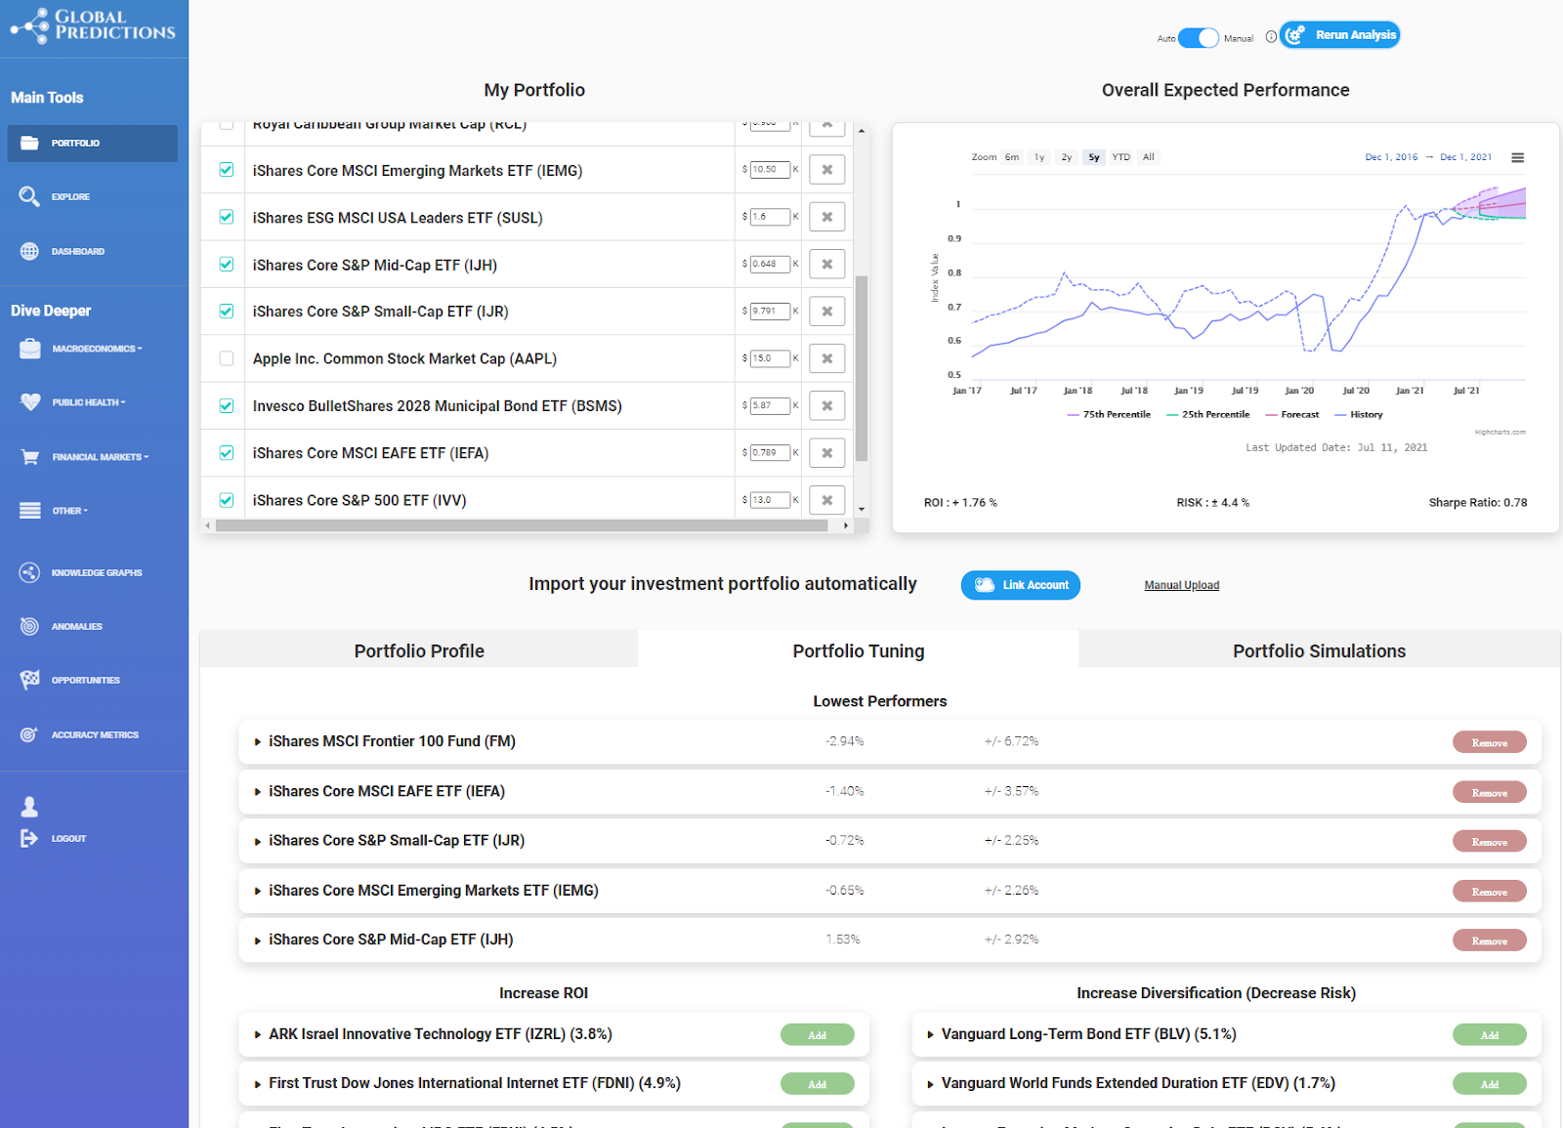Click the Macroeconomics briefcase icon
Image resolution: width=1563 pixels, height=1128 pixels.
[30, 349]
